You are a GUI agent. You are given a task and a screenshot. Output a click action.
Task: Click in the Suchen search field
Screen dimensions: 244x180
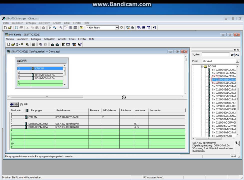pyautogui.click(x=216, y=54)
